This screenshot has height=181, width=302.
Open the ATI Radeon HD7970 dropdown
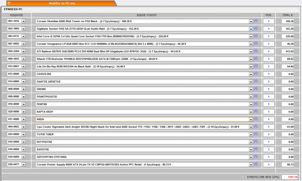(251, 51)
